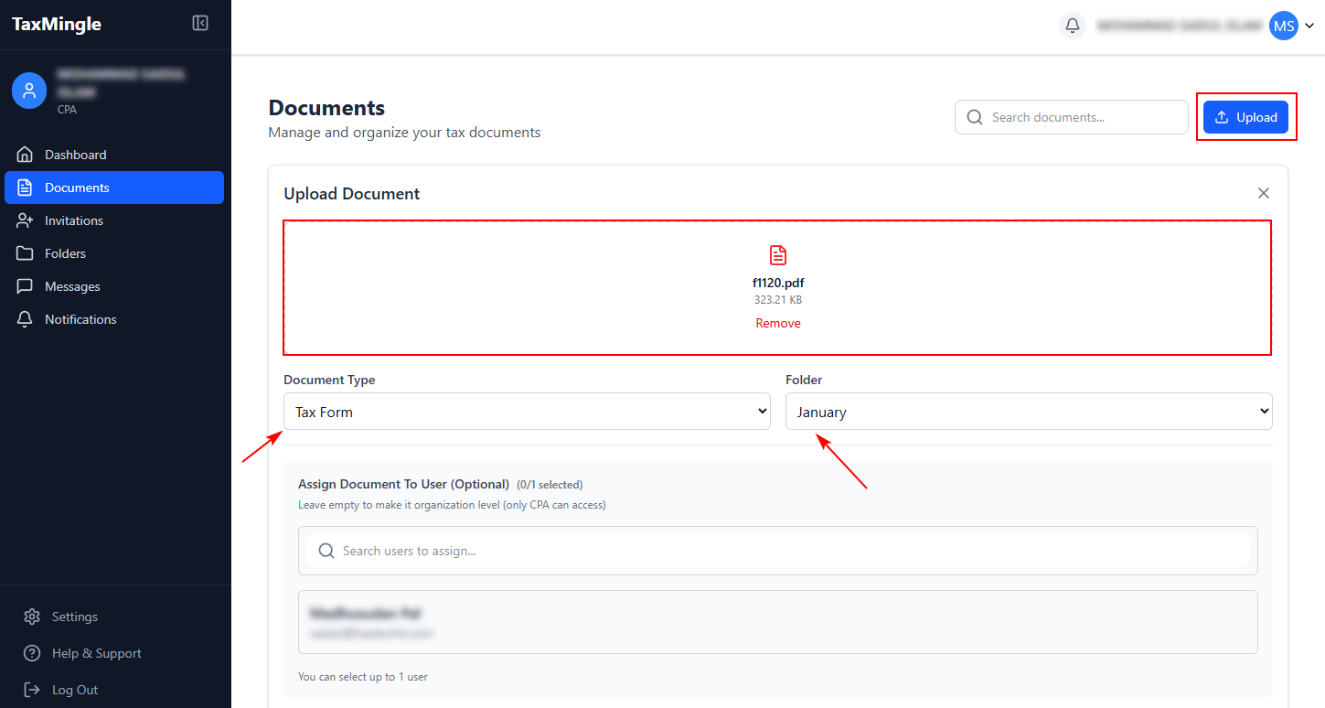
Task: Click the MS profile avatar
Action: pos(1284,26)
